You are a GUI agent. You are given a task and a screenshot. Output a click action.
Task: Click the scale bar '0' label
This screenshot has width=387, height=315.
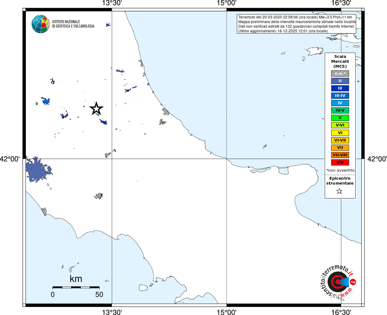tap(53, 294)
